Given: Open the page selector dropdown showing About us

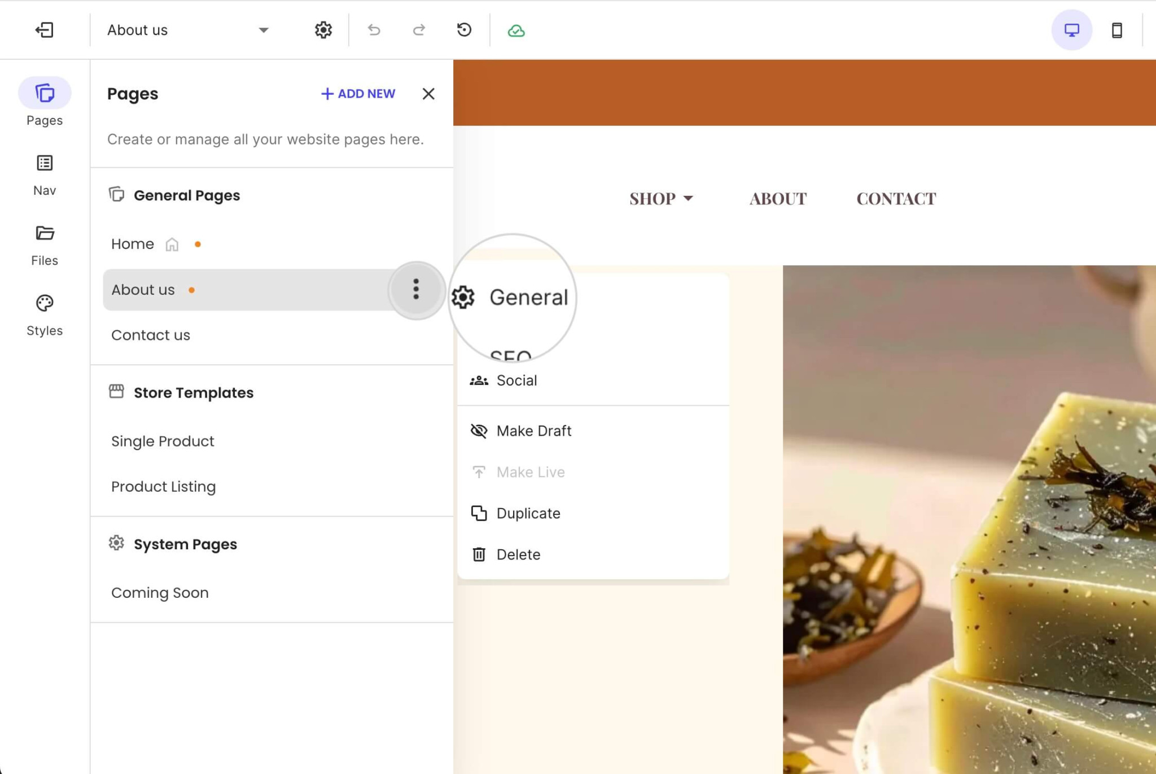Looking at the screenshot, I should click(188, 30).
